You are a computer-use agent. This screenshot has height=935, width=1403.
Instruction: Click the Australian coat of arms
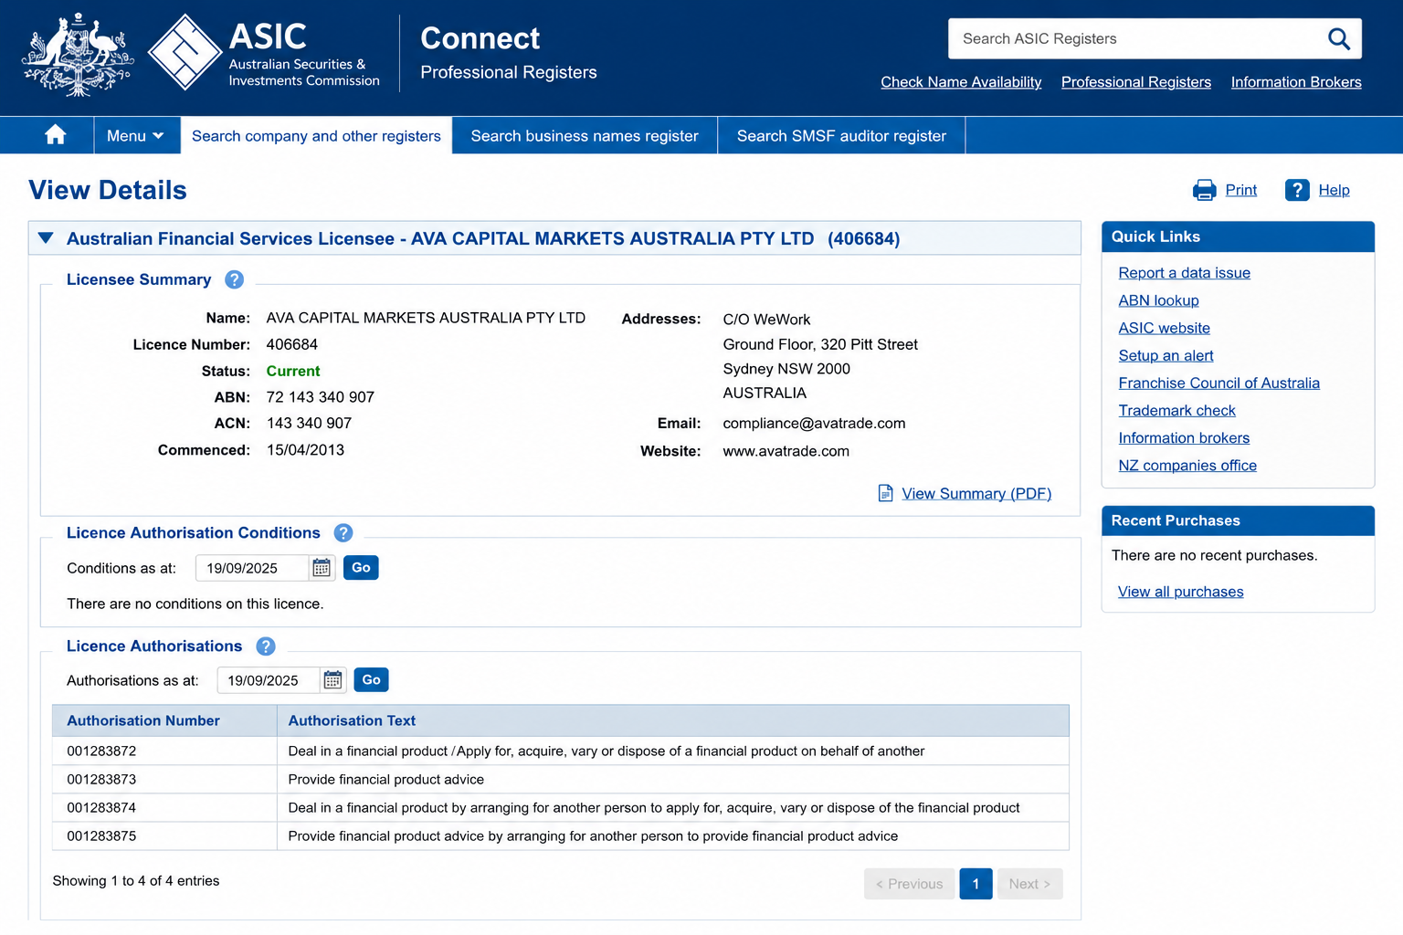click(x=77, y=55)
